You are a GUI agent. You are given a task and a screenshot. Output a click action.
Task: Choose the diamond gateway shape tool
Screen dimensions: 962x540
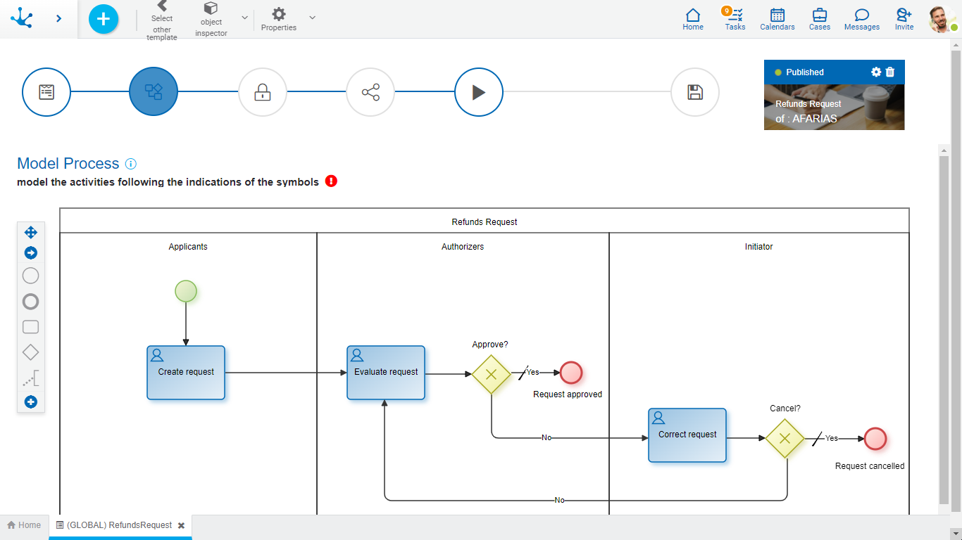tap(31, 352)
